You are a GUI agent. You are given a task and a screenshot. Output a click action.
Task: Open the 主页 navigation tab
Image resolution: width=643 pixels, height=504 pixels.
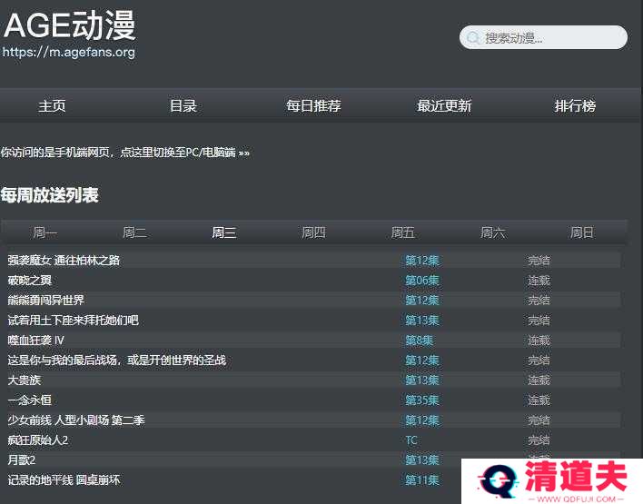click(52, 106)
